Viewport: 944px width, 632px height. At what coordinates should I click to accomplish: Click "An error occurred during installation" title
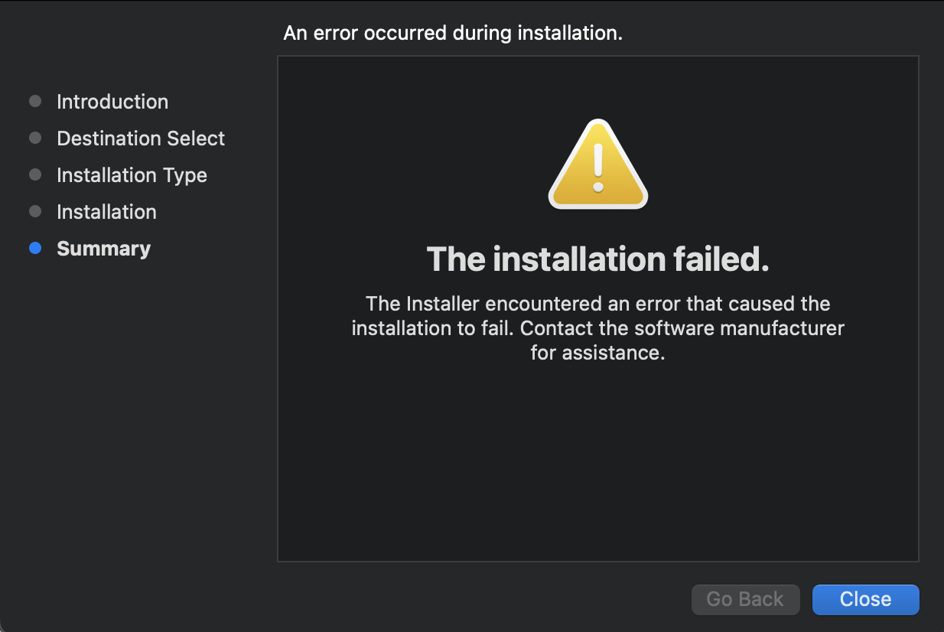(453, 33)
